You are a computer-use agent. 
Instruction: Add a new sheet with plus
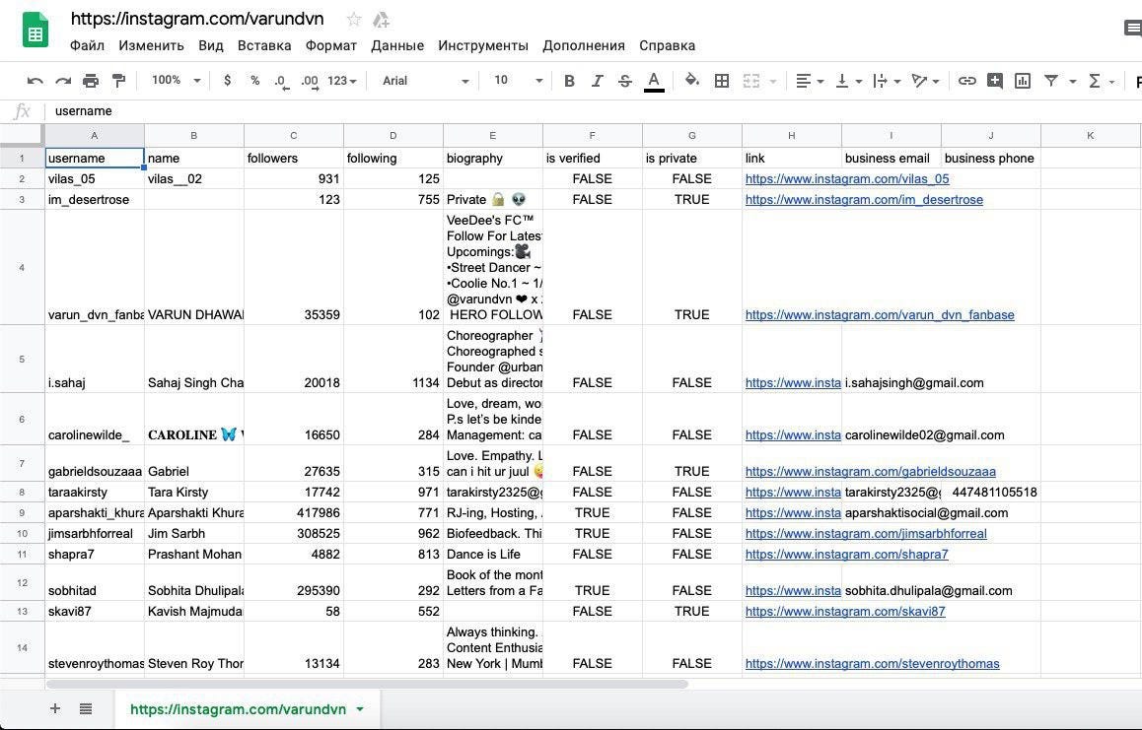(x=54, y=708)
